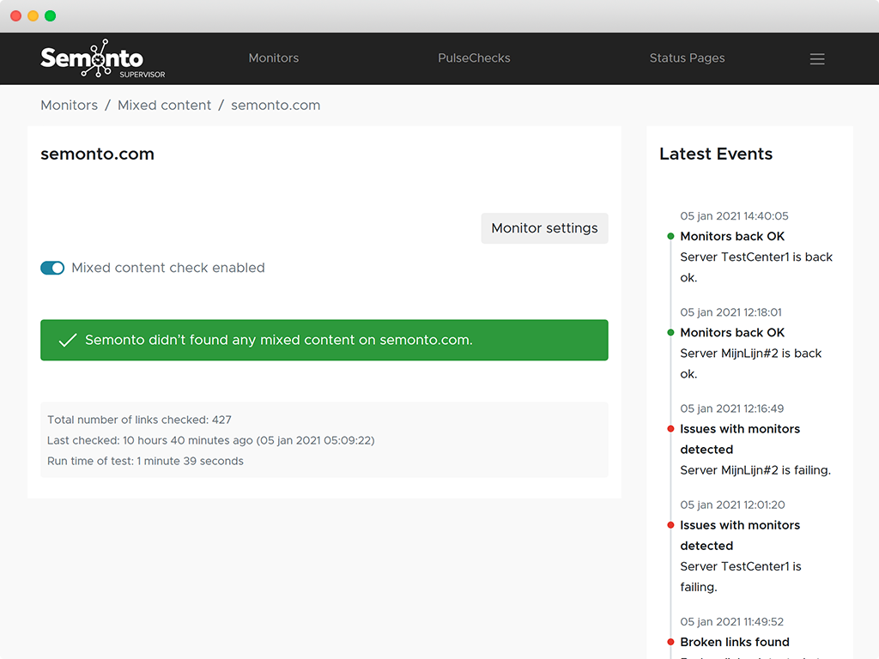This screenshot has height=659, width=879.
Task: Open first Monitors back OK event
Action: point(732,236)
